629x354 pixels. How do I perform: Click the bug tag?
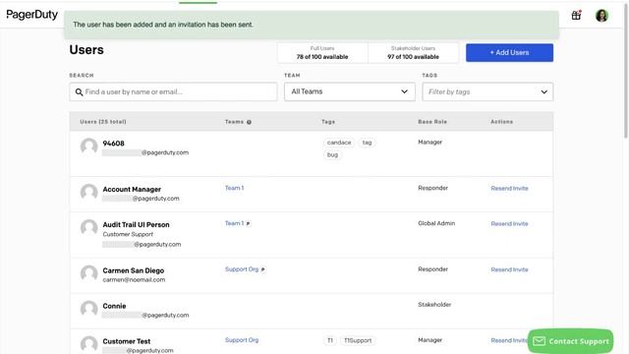(332, 155)
